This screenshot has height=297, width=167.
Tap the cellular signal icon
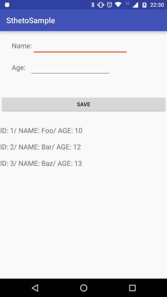pos(135,5)
